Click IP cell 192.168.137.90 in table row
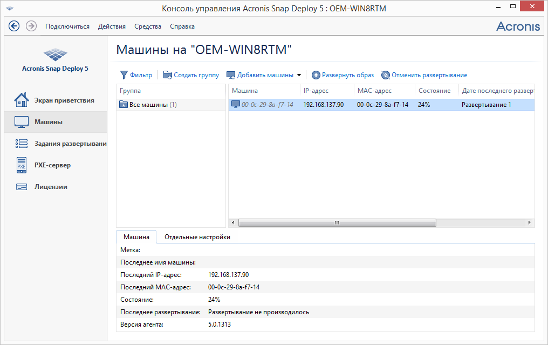The image size is (548, 345). point(323,105)
